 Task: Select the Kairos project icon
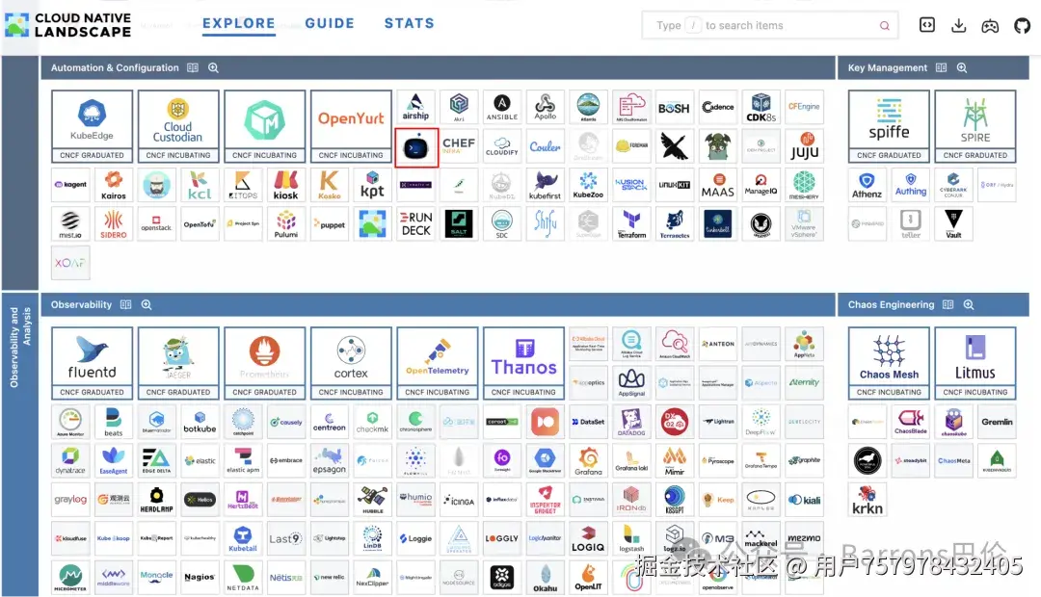coord(114,185)
